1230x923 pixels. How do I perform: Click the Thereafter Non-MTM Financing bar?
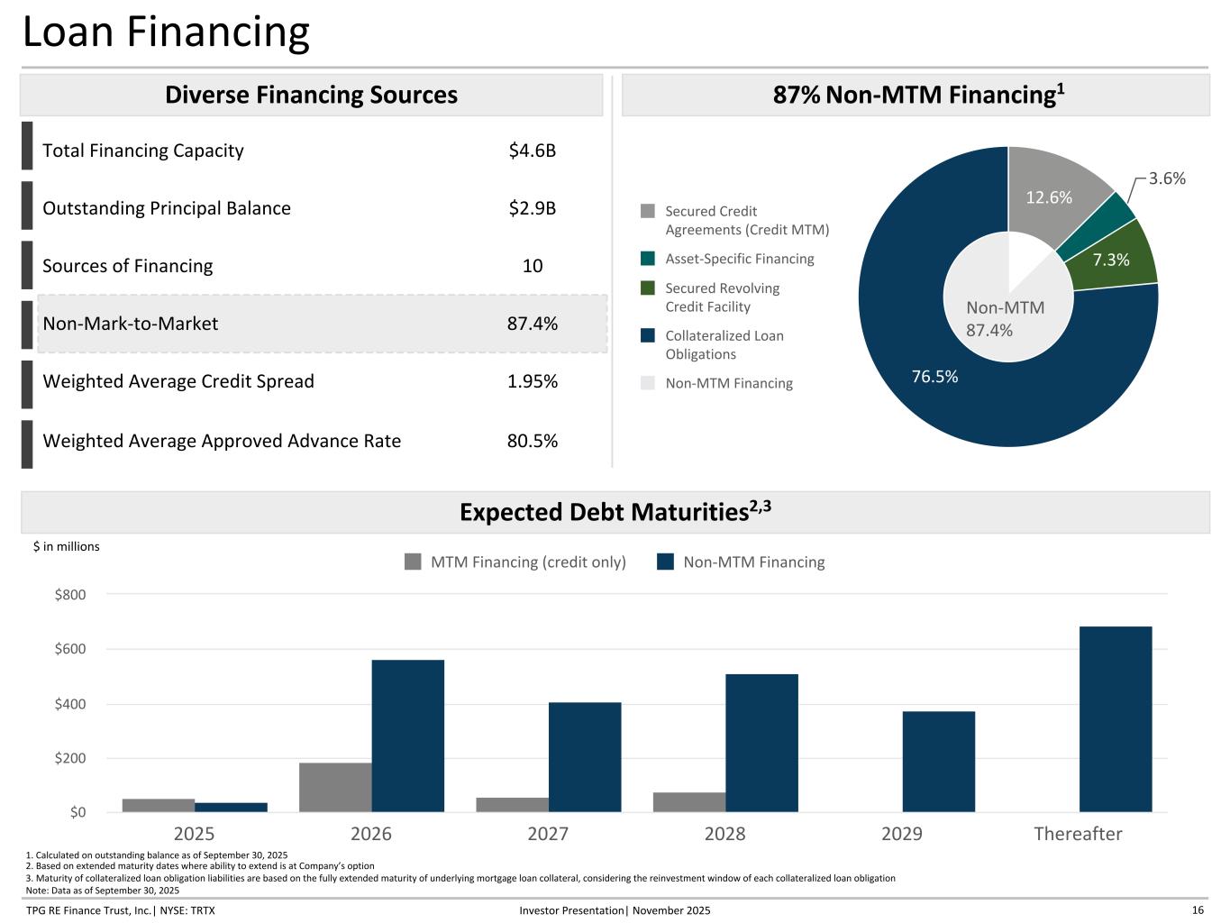click(1115, 719)
